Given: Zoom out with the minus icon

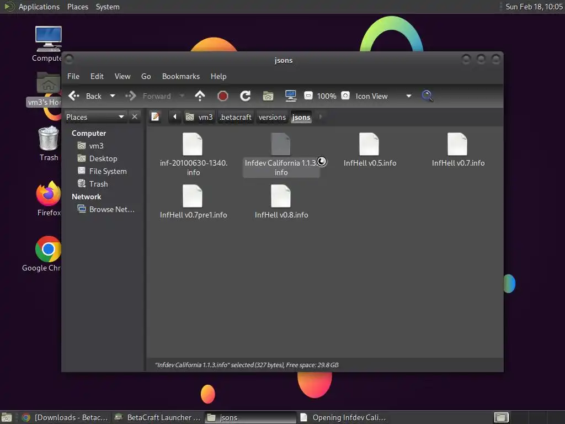Looking at the screenshot, I should click(308, 96).
